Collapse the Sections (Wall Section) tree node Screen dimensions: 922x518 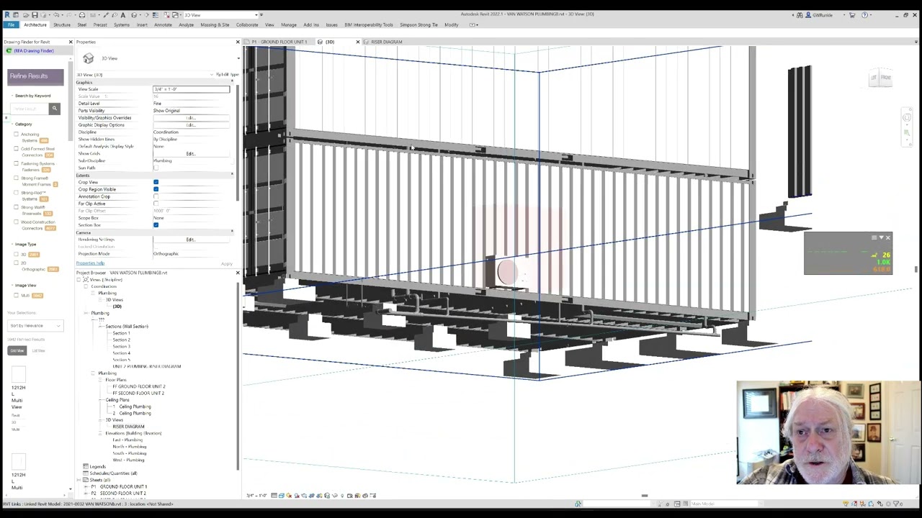pyautogui.click(x=101, y=327)
